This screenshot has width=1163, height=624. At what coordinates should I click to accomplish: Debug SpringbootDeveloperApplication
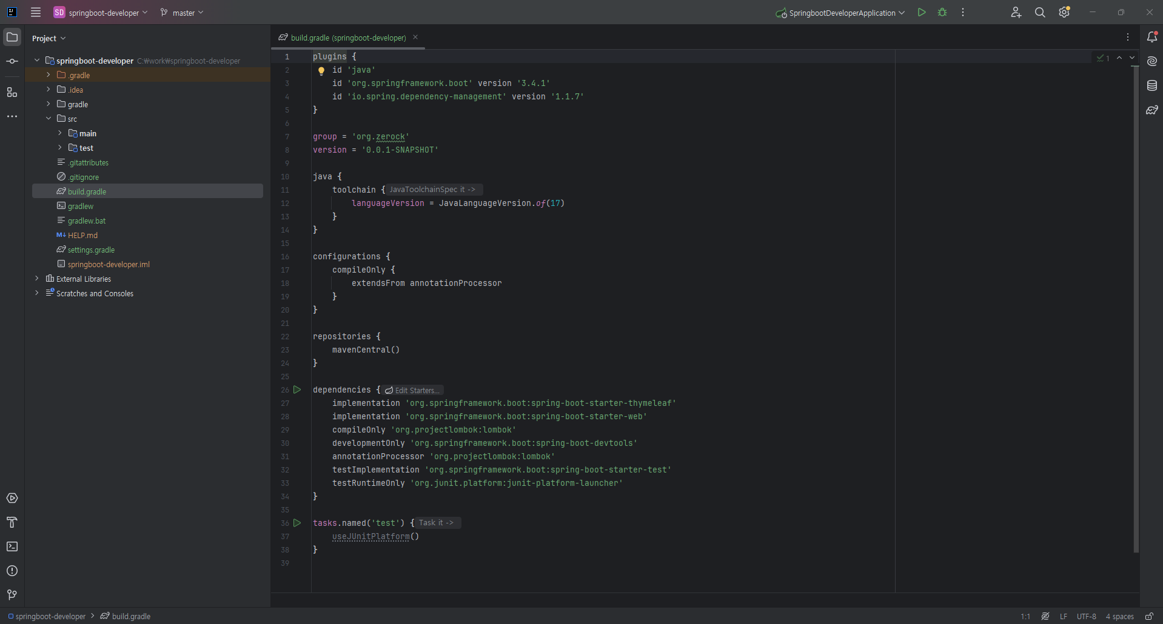(x=942, y=12)
